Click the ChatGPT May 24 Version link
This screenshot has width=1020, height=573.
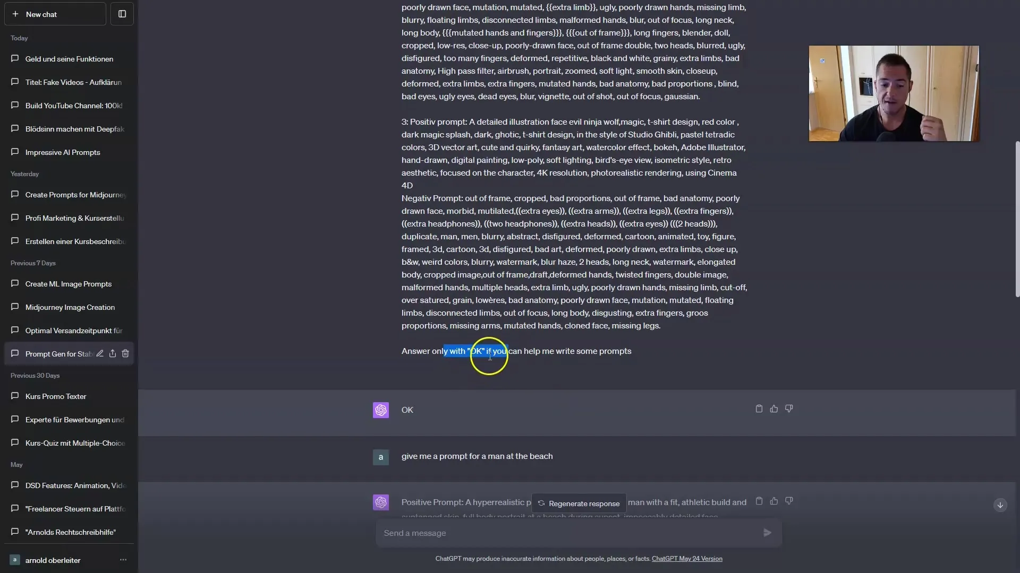pyautogui.click(x=686, y=558)
